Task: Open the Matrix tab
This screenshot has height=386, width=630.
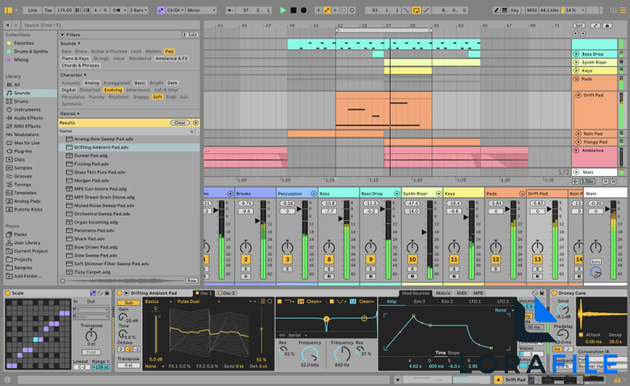Action: (443, 293)
